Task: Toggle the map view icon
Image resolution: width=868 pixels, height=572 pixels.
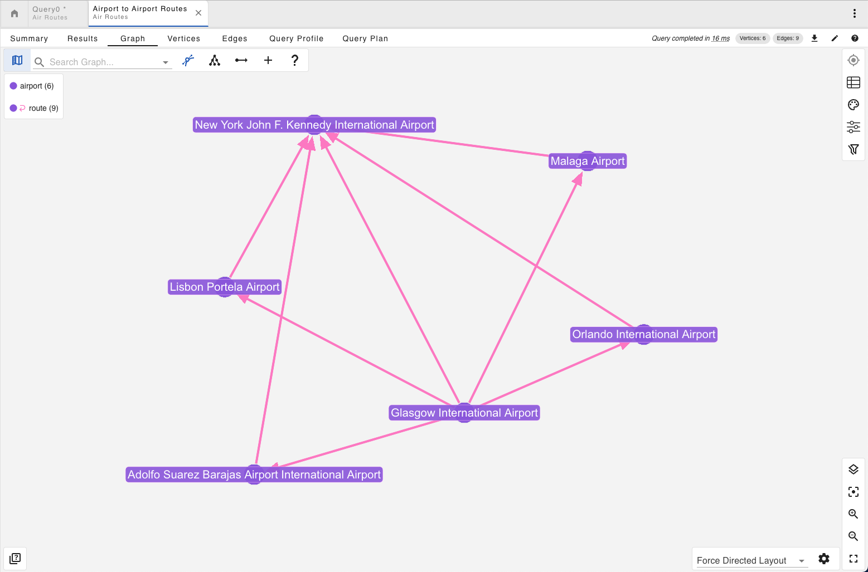Action: (x=17, y=60)
